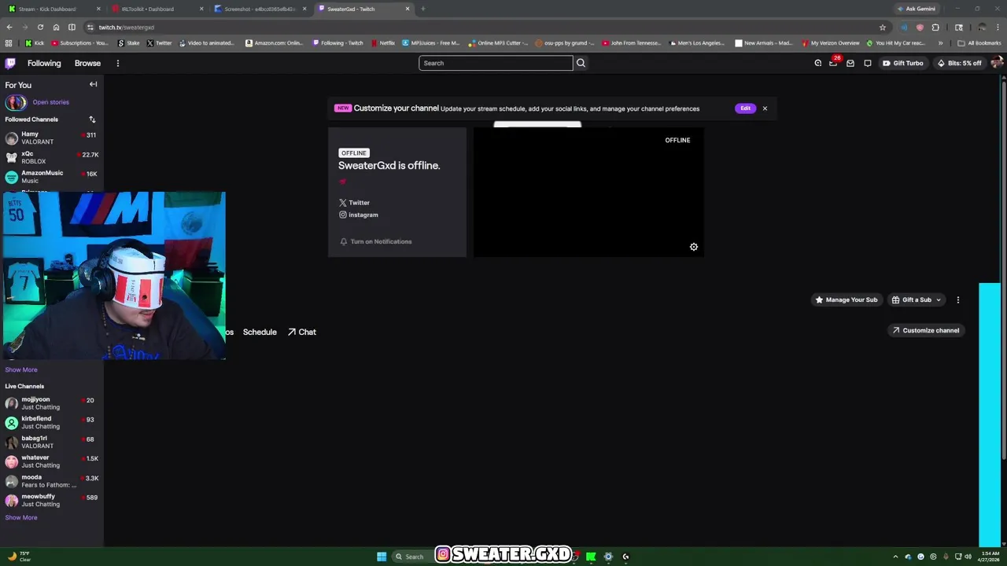This screenshot has height=566, width=1007.
Task: Open the channel's Twitter link
Action: pos(355,203)
